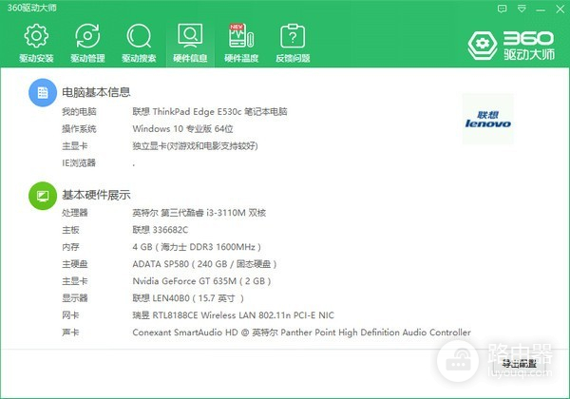This screenshot has width=570, height=399.
Task: Open the title bar dropdown menu icon
Action: click(x=522, y=9)
